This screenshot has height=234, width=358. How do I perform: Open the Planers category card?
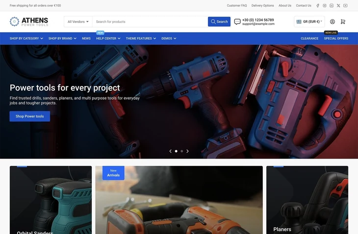(307, 200)
